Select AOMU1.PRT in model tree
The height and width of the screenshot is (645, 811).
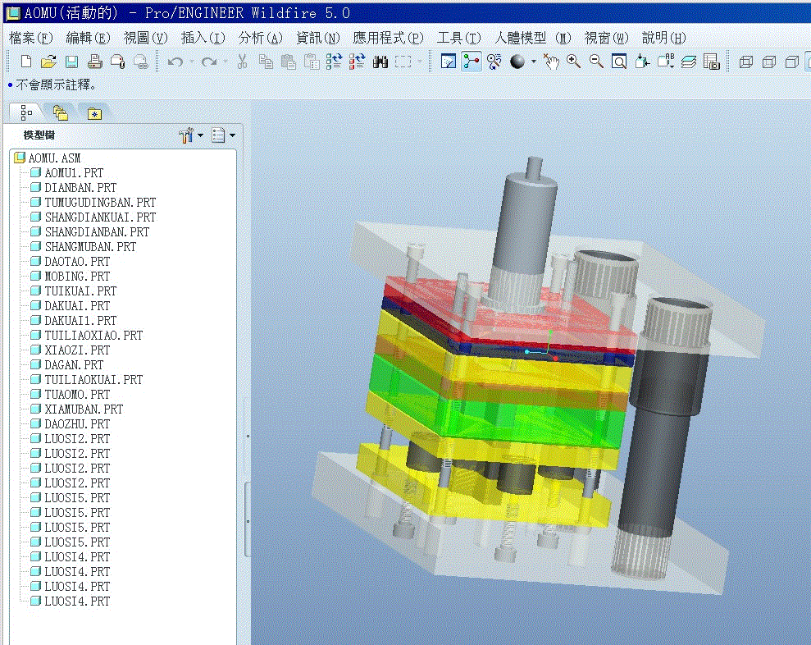click(x=67, y=173)
